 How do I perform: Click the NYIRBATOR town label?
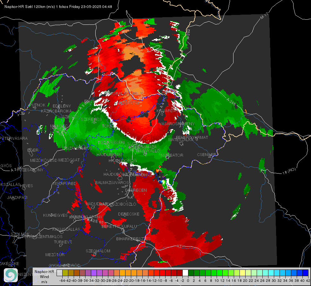[x=172, y=155]
